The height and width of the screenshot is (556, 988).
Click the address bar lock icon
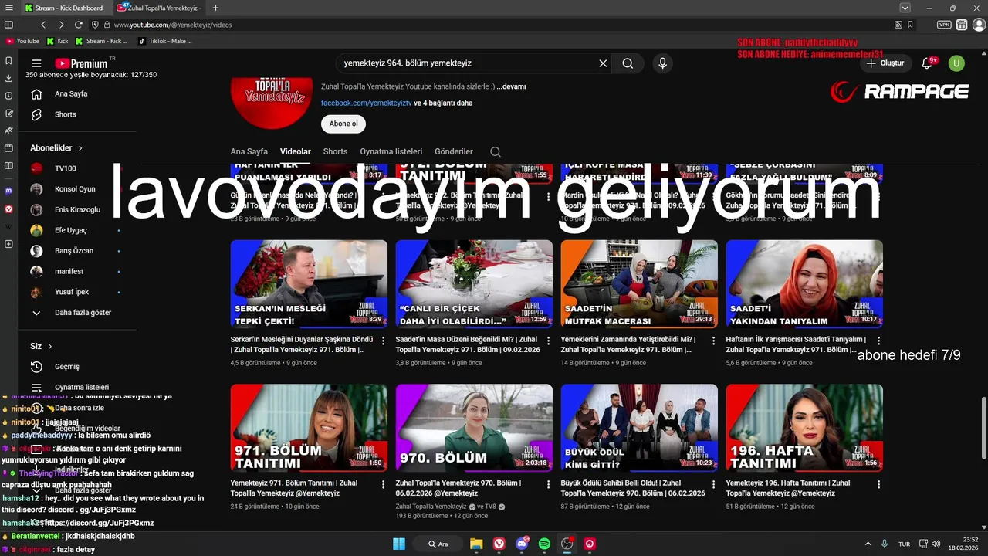(107, 25)
